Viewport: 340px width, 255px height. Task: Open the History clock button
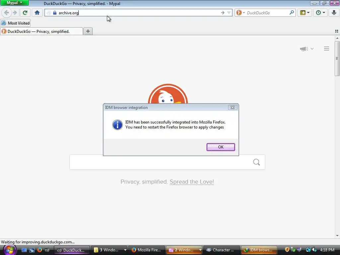[318, 13]
